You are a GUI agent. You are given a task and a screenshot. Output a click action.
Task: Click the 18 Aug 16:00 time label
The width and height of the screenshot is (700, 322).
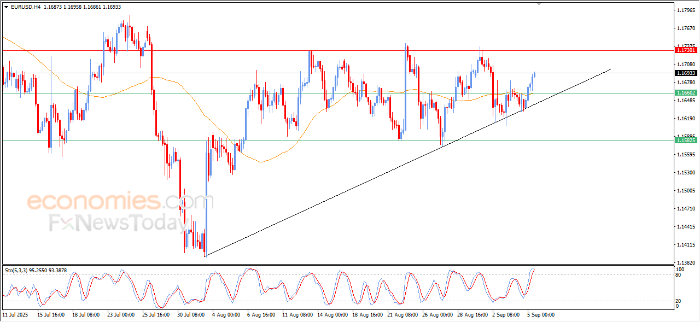point(367,315)
